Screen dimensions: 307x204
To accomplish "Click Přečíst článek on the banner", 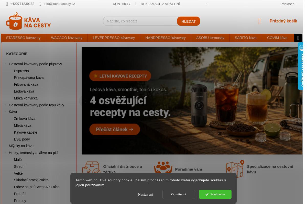I will [115, 129].
